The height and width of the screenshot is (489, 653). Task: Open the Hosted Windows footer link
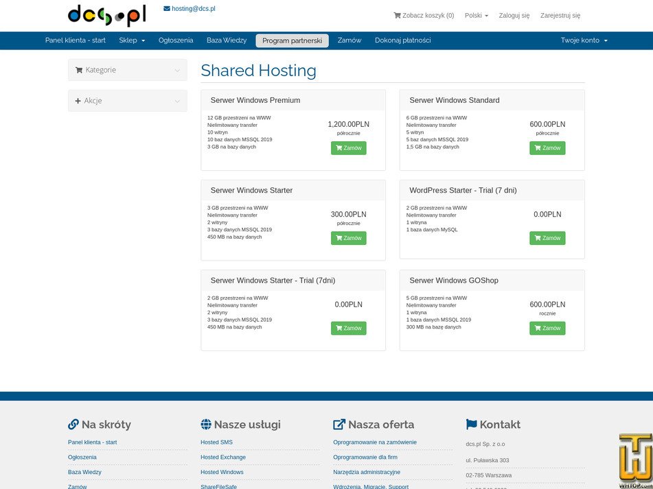coord(222,472)
